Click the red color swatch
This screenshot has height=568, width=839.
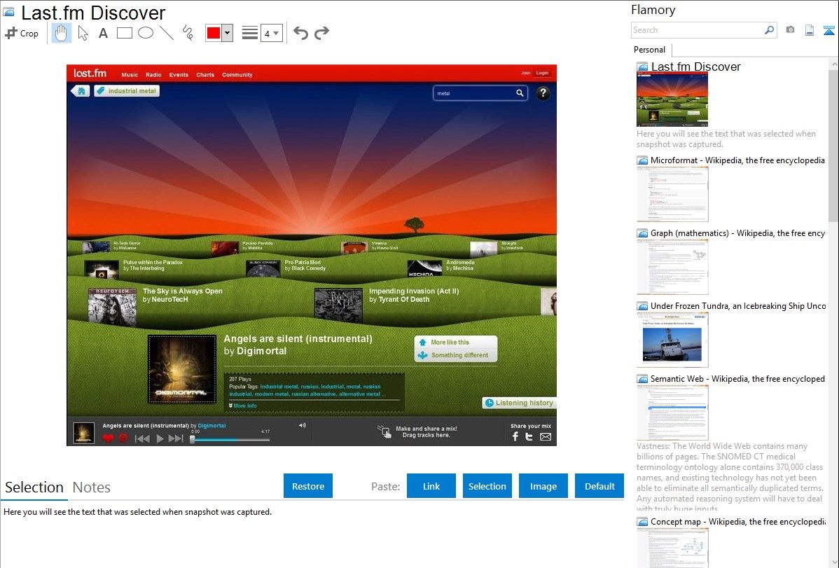coord(214,33)
